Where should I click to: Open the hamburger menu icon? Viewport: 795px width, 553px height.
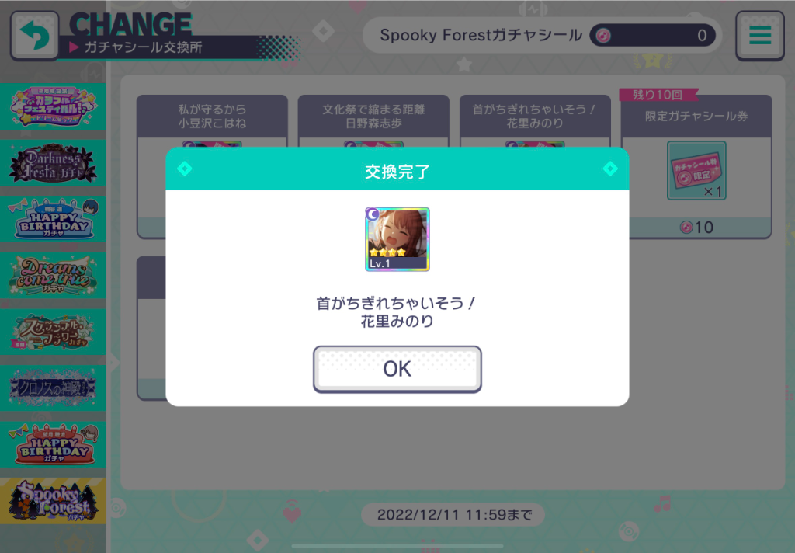759,35
